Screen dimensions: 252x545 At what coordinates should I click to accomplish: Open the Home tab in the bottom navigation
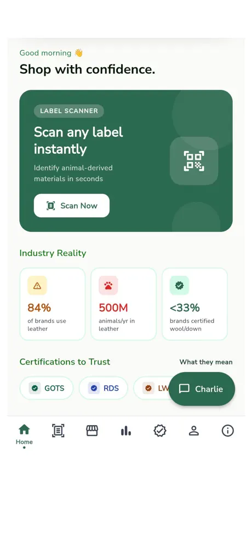click(x=24, y=434)
